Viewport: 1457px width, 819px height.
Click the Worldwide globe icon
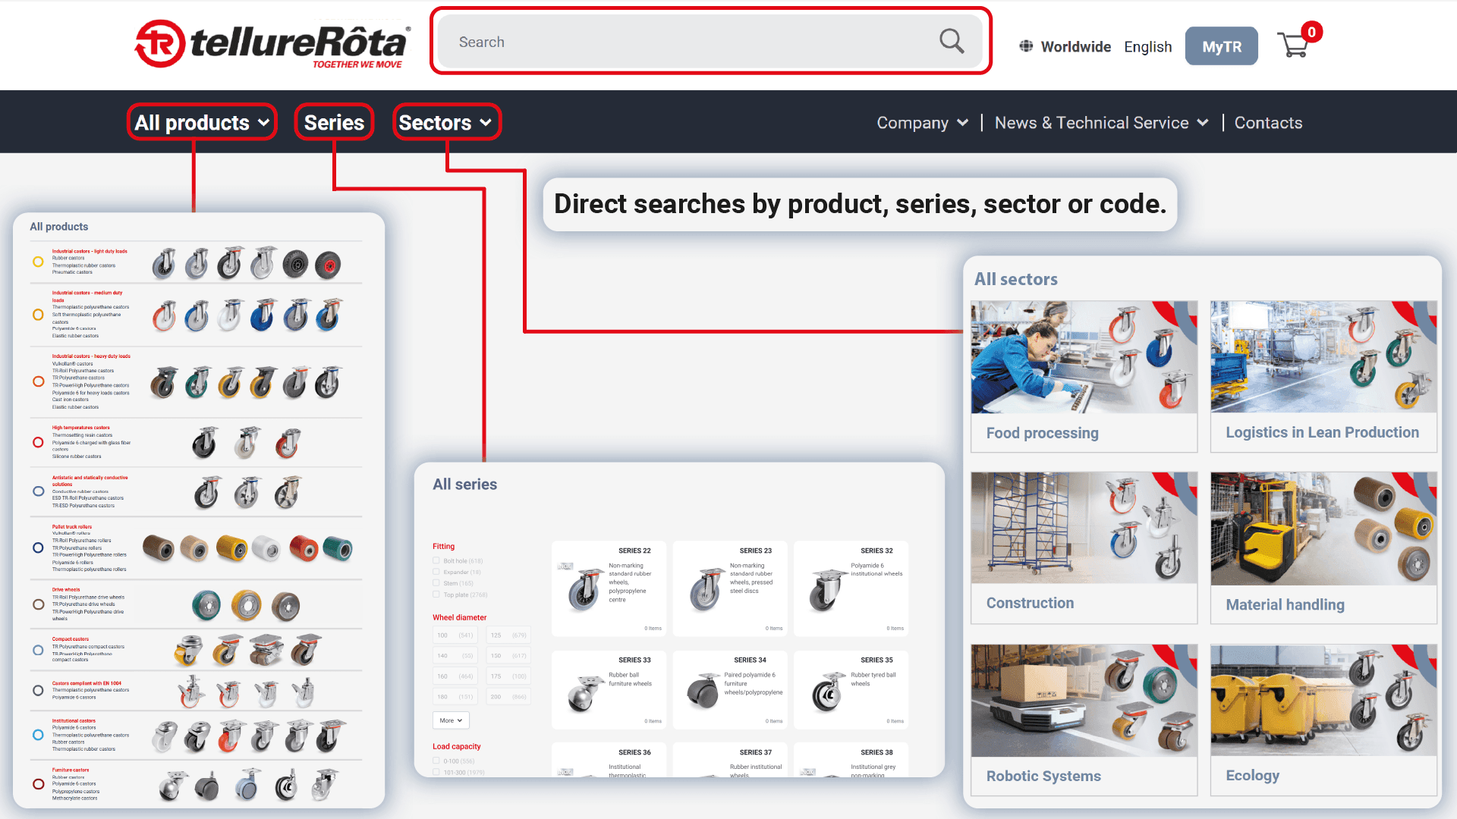[1026, 46]
